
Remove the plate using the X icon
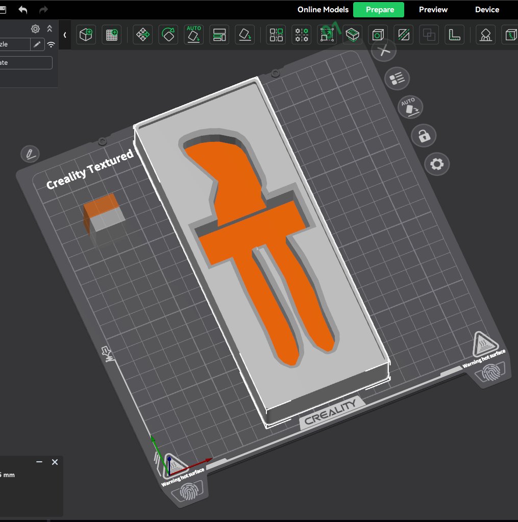click(383, 51)
